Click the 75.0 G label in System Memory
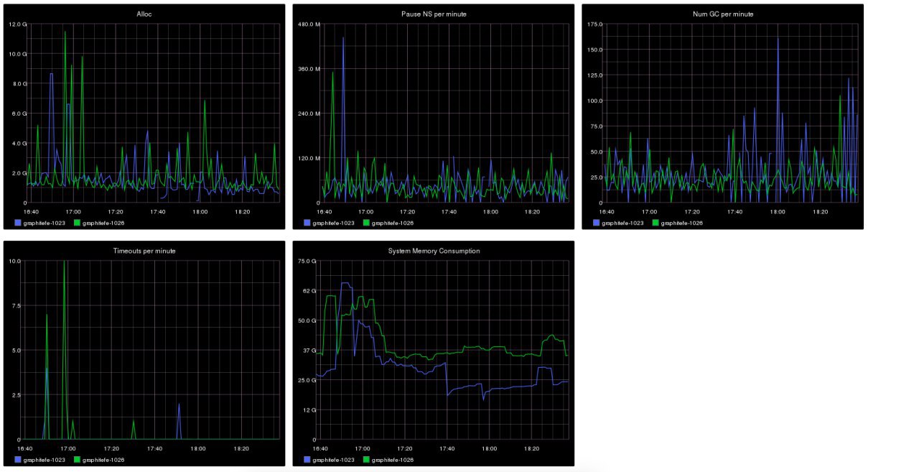 click(x=307, y=261)
